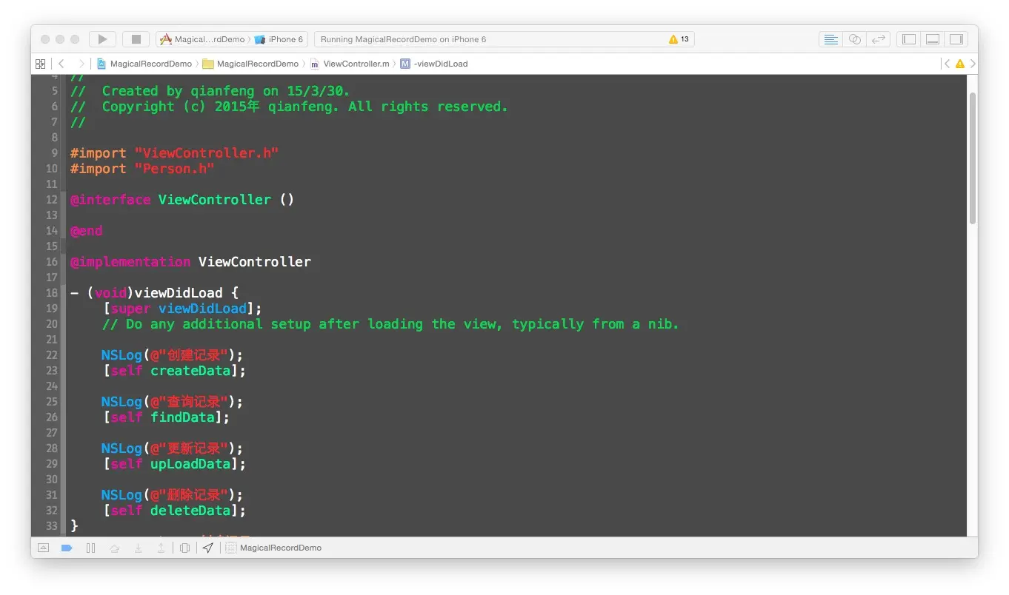Click the super keyword on line 19
This screenshot has height=595, width=1009.
pyautogui.click(x=130, y=309)
